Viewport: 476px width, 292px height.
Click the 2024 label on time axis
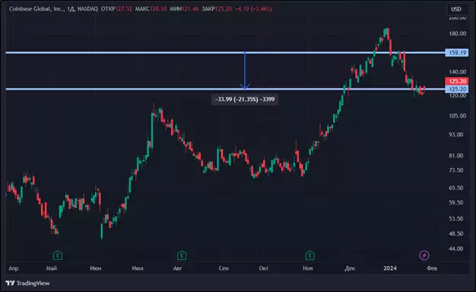click(x=390, y=268)
